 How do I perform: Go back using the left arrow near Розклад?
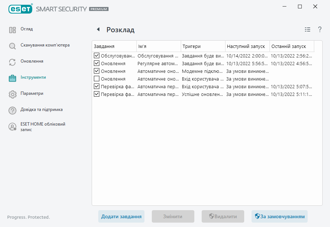pyautogui.click(x=98, y=29)
